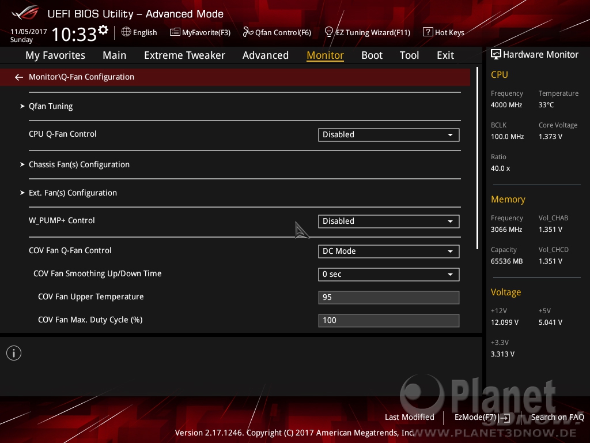The height and width of the screenshot is (443, 590).
Task: Click the Ratio value 40.0 x
Action: [x=501, y=168]
